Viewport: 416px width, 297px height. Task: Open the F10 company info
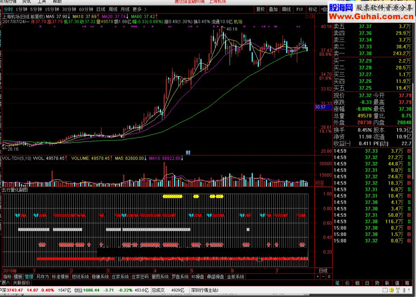point(300,9)
